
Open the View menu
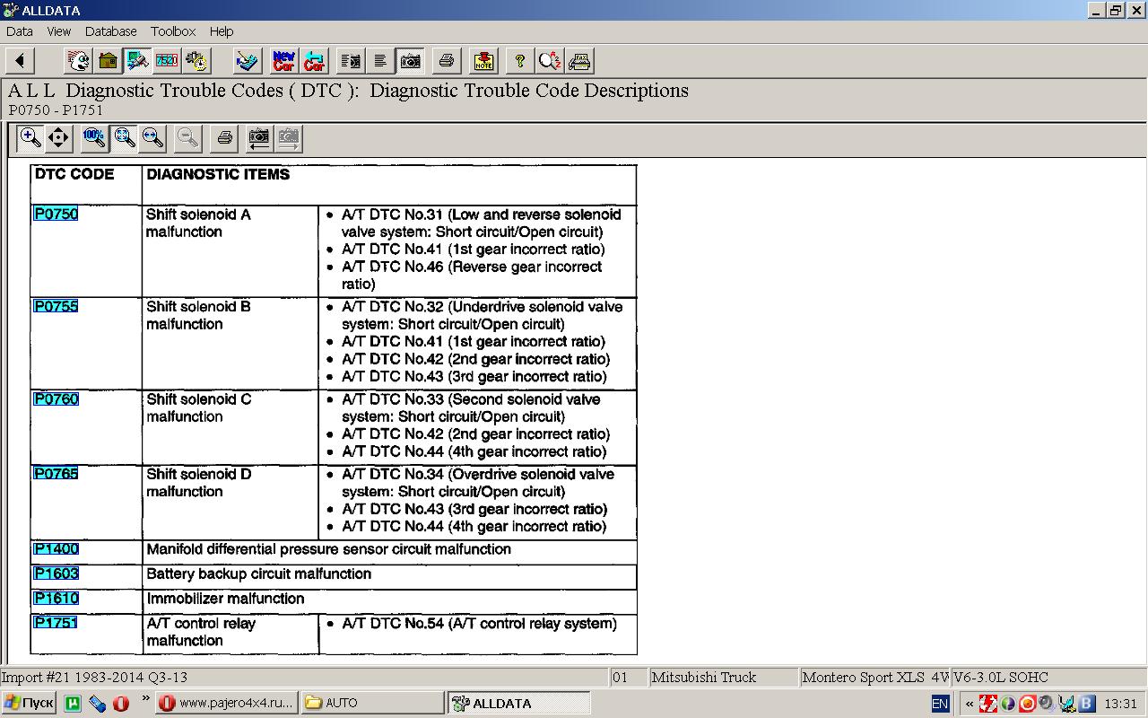click(59, 31)
